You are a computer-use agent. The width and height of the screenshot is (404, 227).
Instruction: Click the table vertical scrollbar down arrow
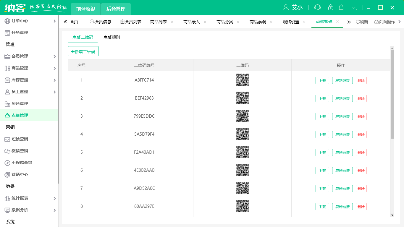point(392,215)
